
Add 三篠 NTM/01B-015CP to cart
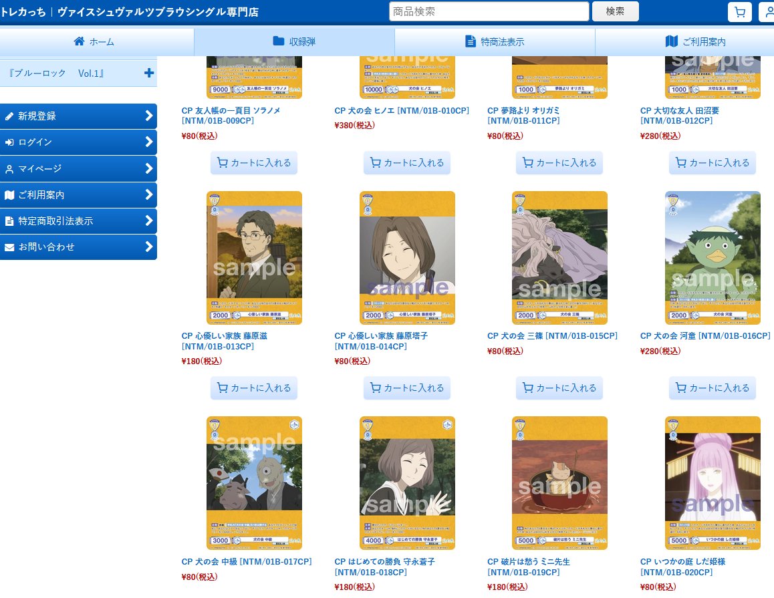pyautogui.click(x=559, y=388)
